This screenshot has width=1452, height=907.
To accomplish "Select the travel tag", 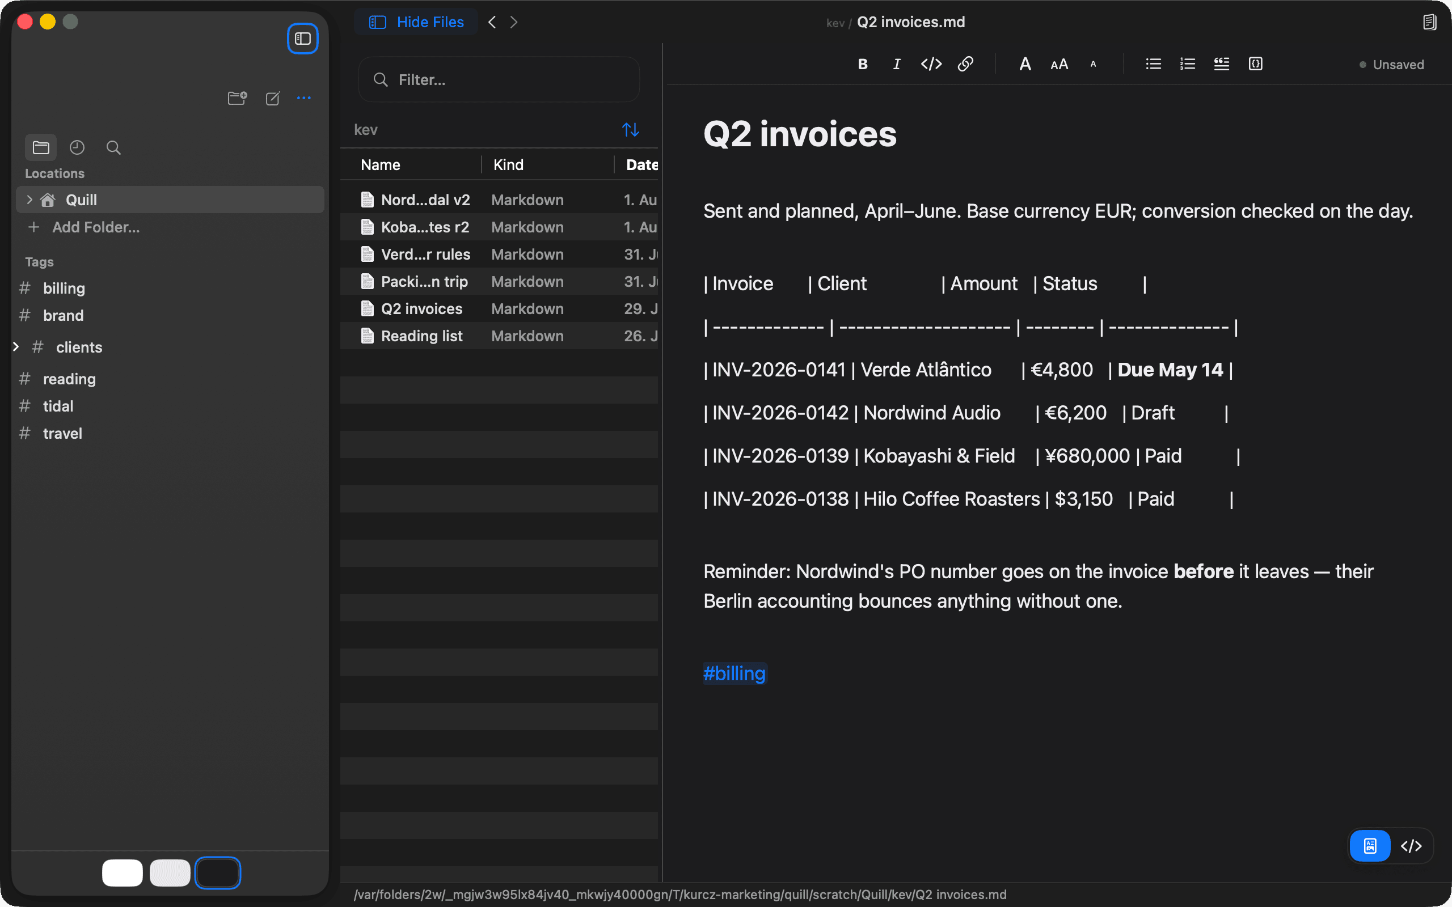I will click(x=62, y=433).
